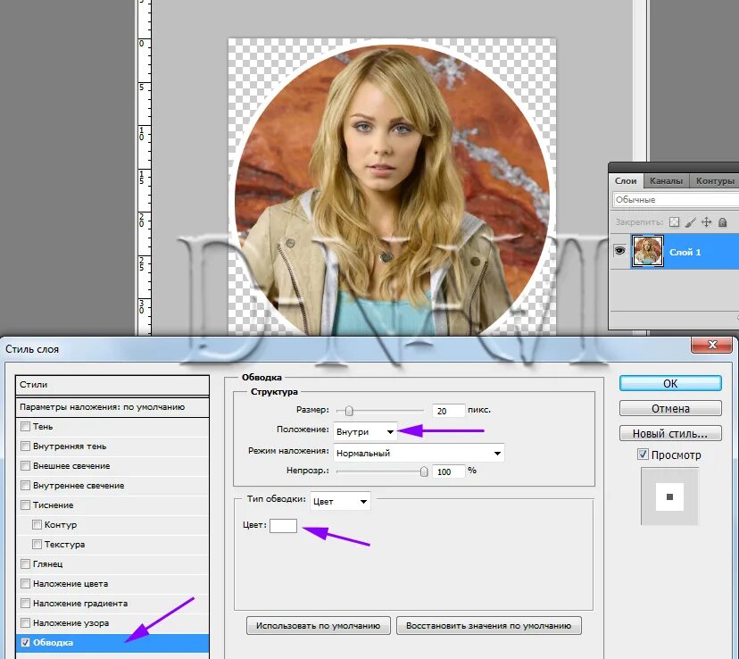739x659 pixels.
Task: Toggle the Просмотр preview checkbox
Action: 643,455
